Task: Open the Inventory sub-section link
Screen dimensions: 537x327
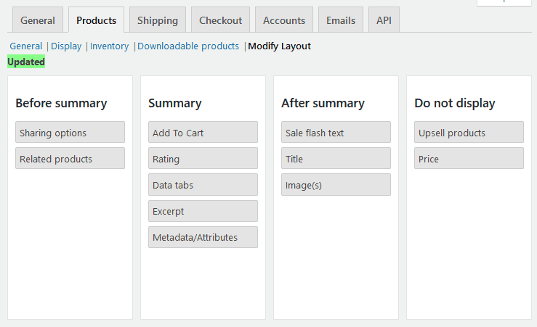Action: [x=109, y=46]
